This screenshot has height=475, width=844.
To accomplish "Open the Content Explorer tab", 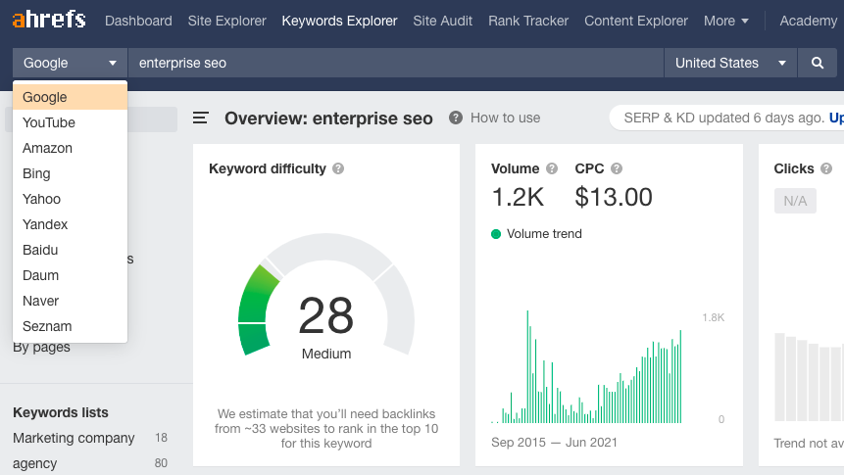I will click(635, 21).
